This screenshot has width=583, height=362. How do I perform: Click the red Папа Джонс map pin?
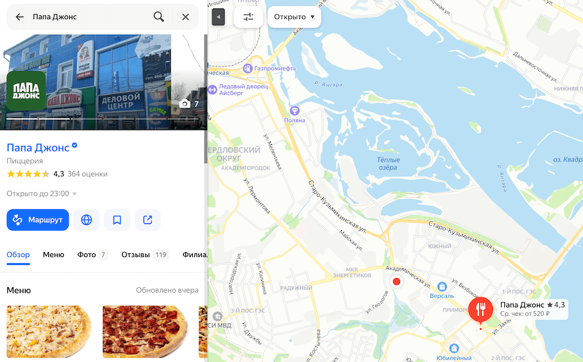[x=481, y=310]
